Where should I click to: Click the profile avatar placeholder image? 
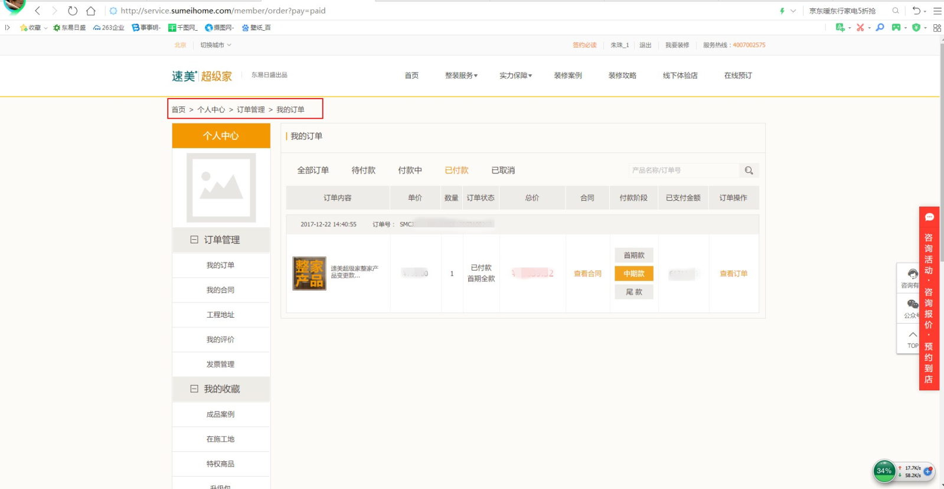pyautogui.click(x=221, y=188)
